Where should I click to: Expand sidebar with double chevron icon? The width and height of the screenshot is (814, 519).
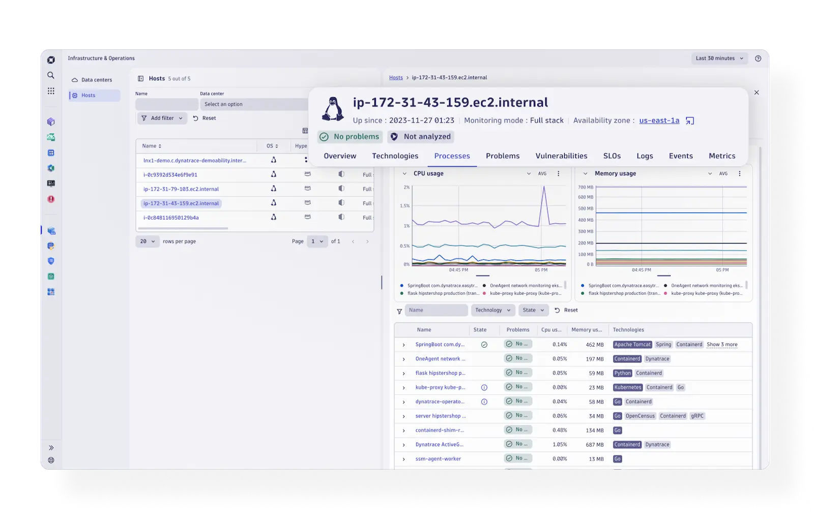coord(51,448)
